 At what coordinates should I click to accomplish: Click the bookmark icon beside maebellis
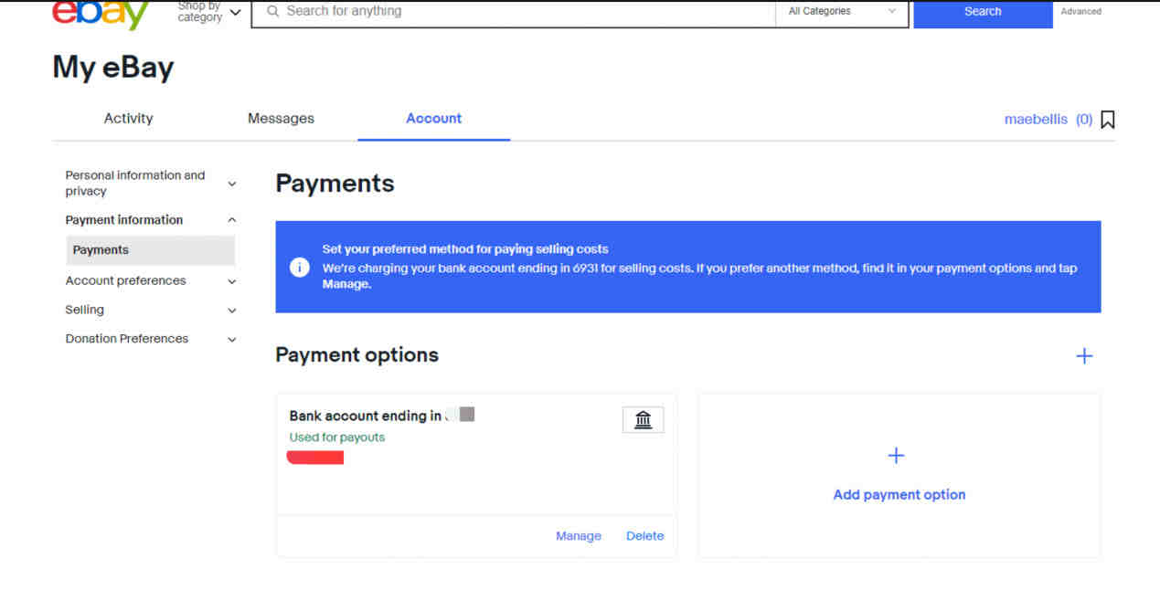click(1107, 120)
